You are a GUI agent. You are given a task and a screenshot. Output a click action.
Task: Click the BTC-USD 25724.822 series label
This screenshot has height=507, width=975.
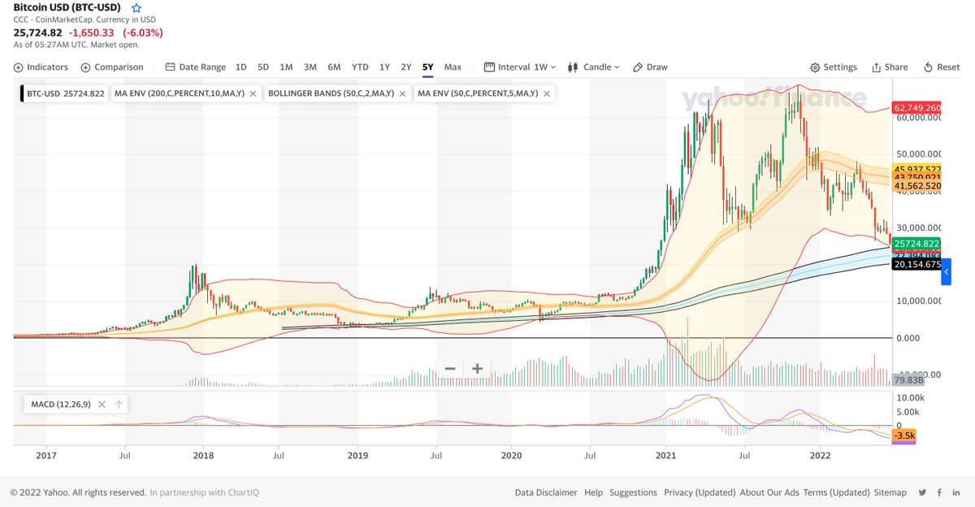66,94
